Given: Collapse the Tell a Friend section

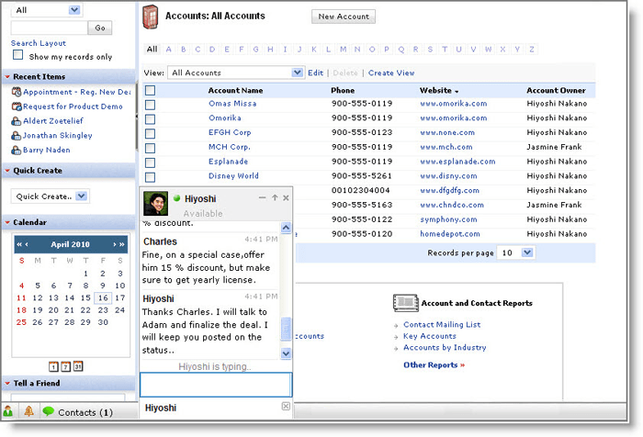Looking at the screenshot, I should coord(7,384).
